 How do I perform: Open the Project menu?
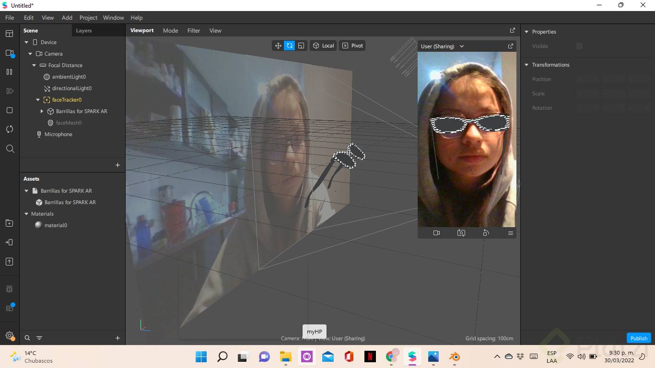tap(88, 18)
